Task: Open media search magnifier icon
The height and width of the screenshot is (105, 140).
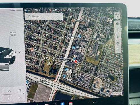Action: click(x=20, y=98)
